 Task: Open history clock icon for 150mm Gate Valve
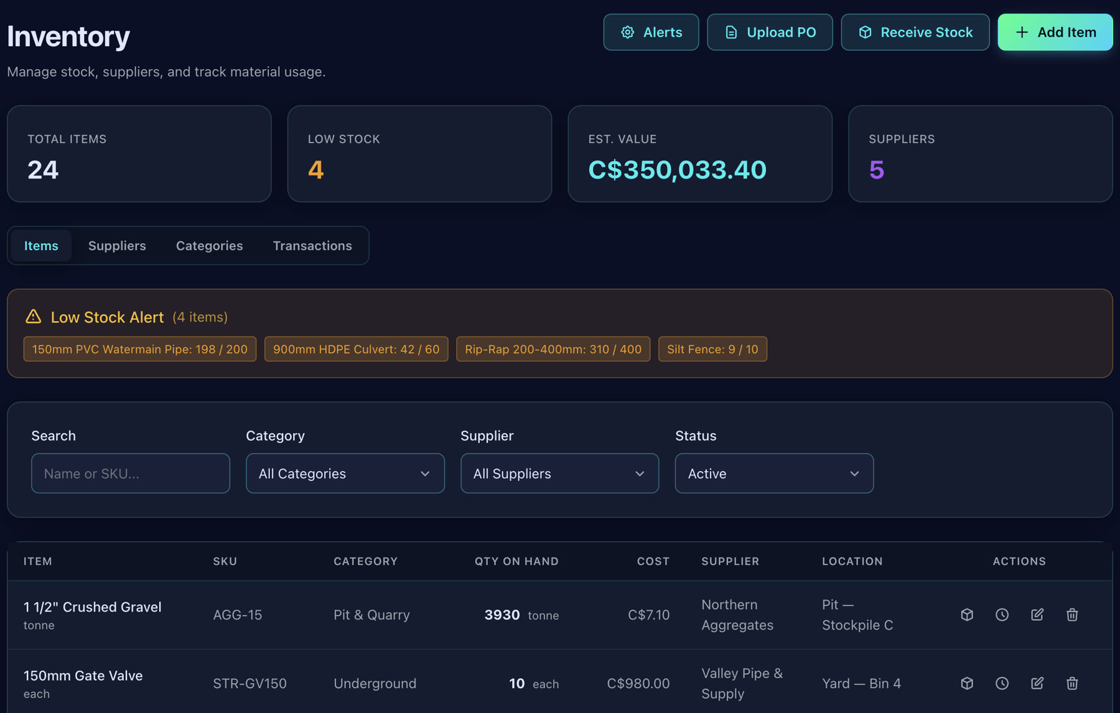(x=1002, y=683)
